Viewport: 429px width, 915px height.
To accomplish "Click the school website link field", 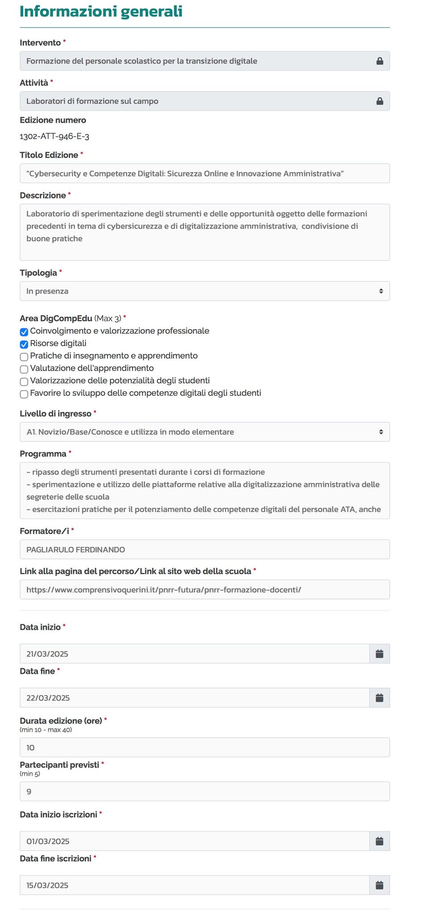I will point(205,589).
